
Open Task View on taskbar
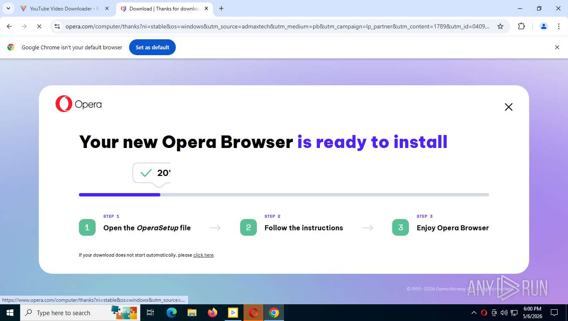(150, 313)
